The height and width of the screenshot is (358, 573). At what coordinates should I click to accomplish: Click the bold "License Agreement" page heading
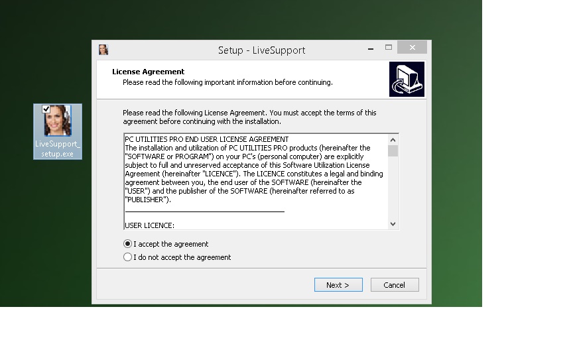[x=148, y=72]
